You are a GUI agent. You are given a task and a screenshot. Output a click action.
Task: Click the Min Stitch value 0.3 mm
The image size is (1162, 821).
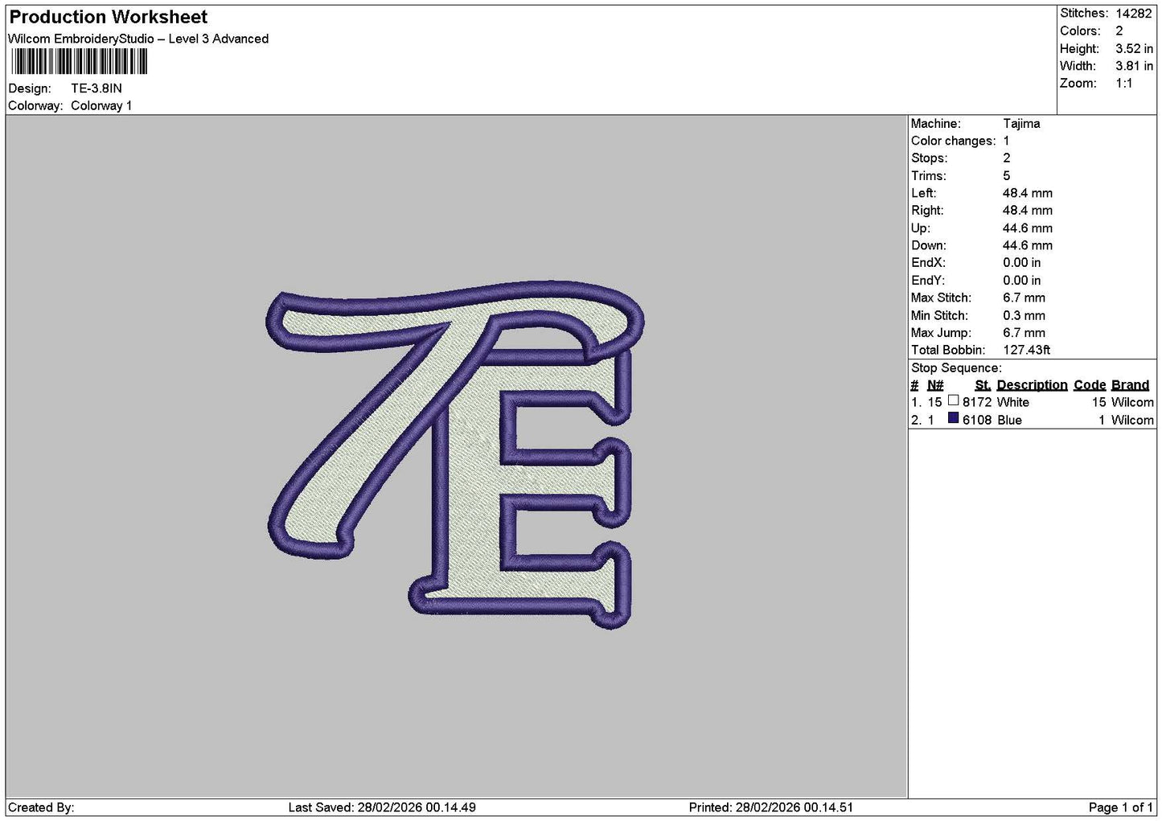click(x=1024, y=316)
